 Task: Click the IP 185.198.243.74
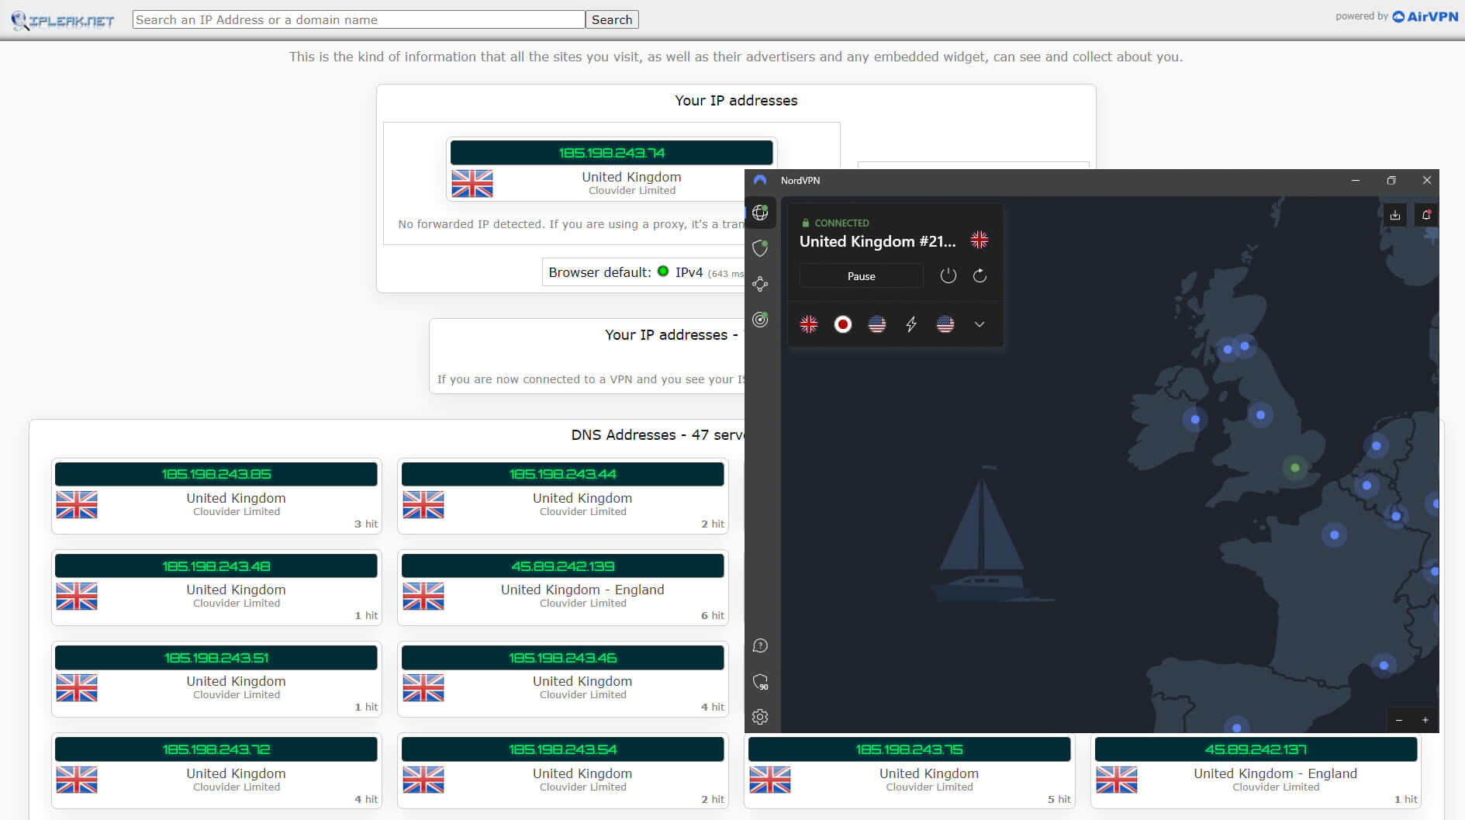pos(612,153)
